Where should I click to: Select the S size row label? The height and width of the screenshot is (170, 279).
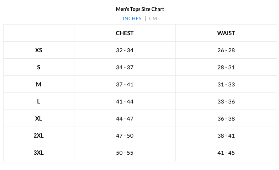[39, 67]
